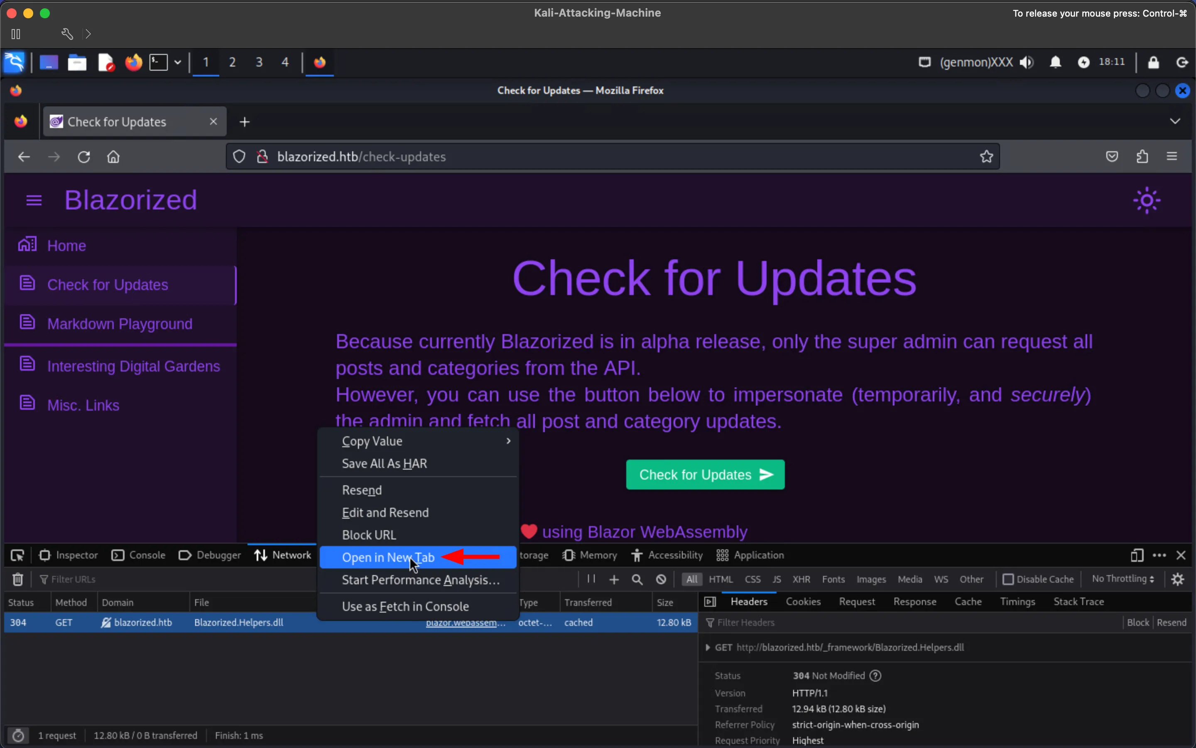Toggle the Blazorized sidebar hamburger menu
Viewport: 1196px width, 748px height.
pos(34,200)
